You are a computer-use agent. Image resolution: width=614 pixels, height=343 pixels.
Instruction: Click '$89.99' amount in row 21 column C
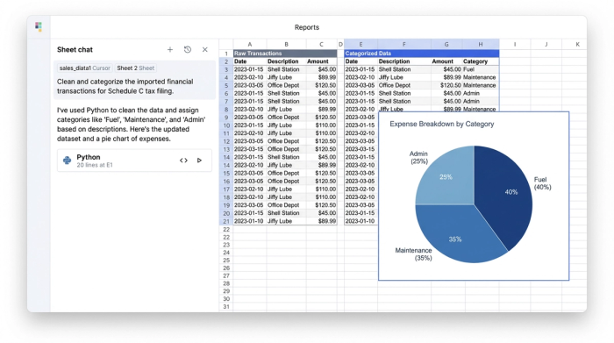coord(322,221)
